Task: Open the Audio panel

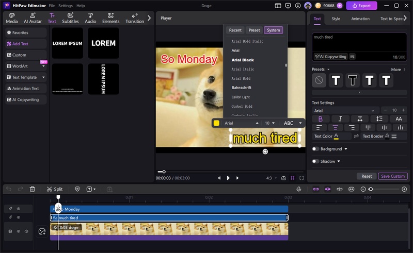Action: pos(90,18)
